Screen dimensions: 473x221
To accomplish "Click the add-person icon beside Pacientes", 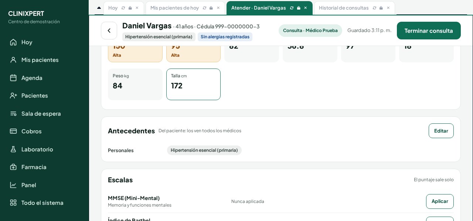I will [13, 95].
